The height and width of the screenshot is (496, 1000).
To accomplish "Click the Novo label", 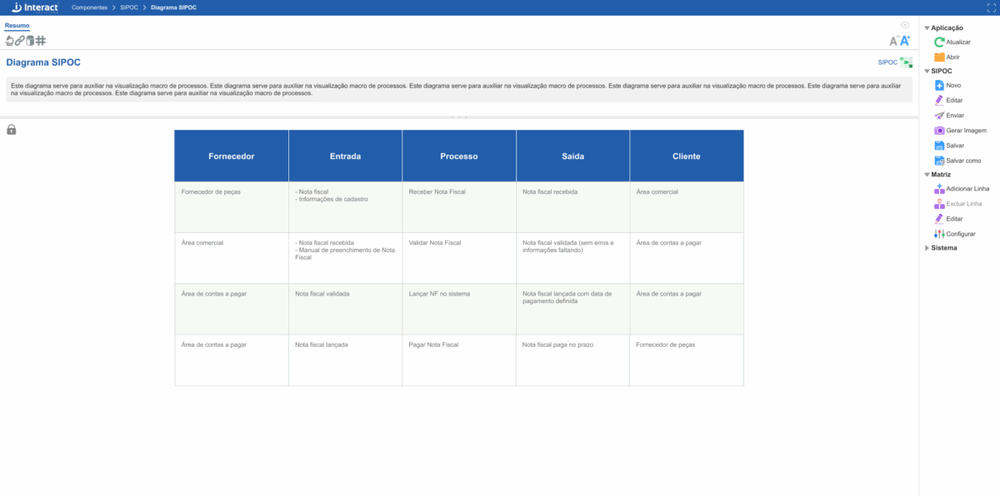I will coord(954,85).
